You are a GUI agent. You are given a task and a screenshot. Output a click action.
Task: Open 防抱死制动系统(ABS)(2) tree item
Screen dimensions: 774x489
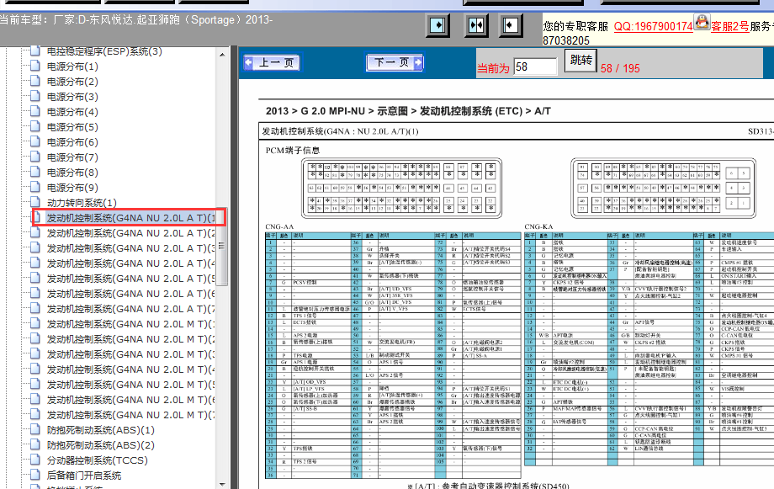coord(101,445)
